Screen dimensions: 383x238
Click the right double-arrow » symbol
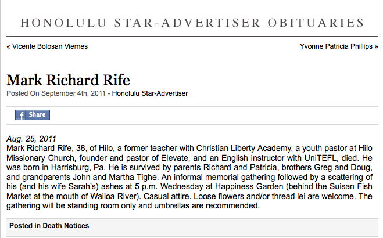pos(376,46)
